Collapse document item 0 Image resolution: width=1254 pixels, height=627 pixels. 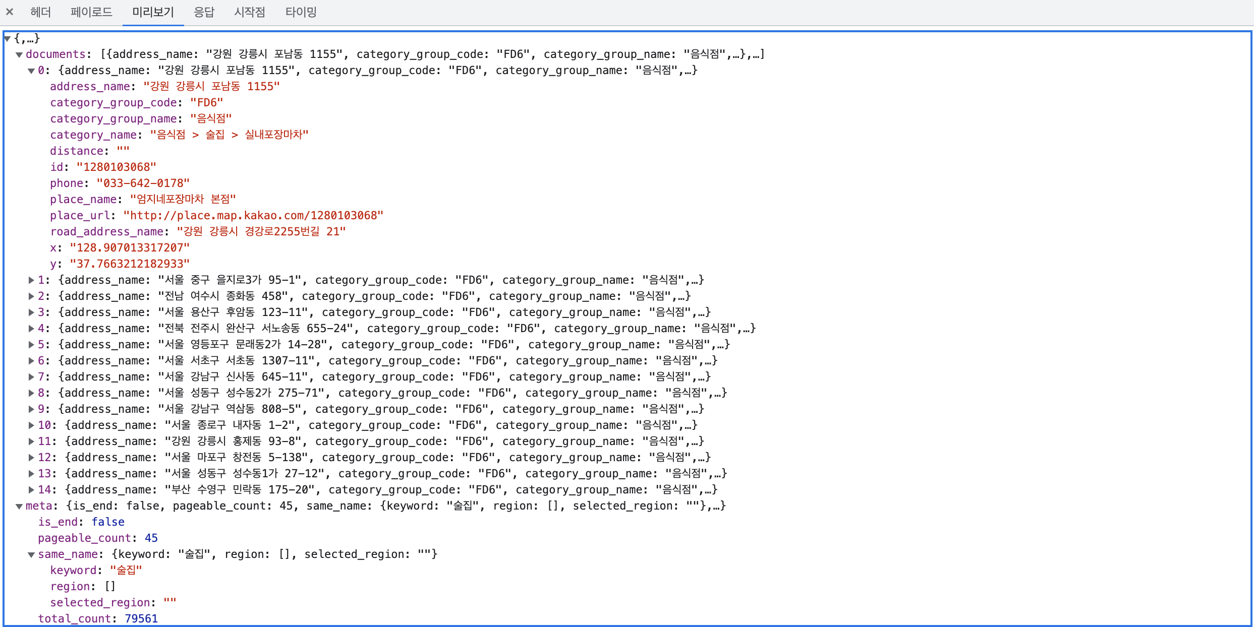[x=31, y=71]
